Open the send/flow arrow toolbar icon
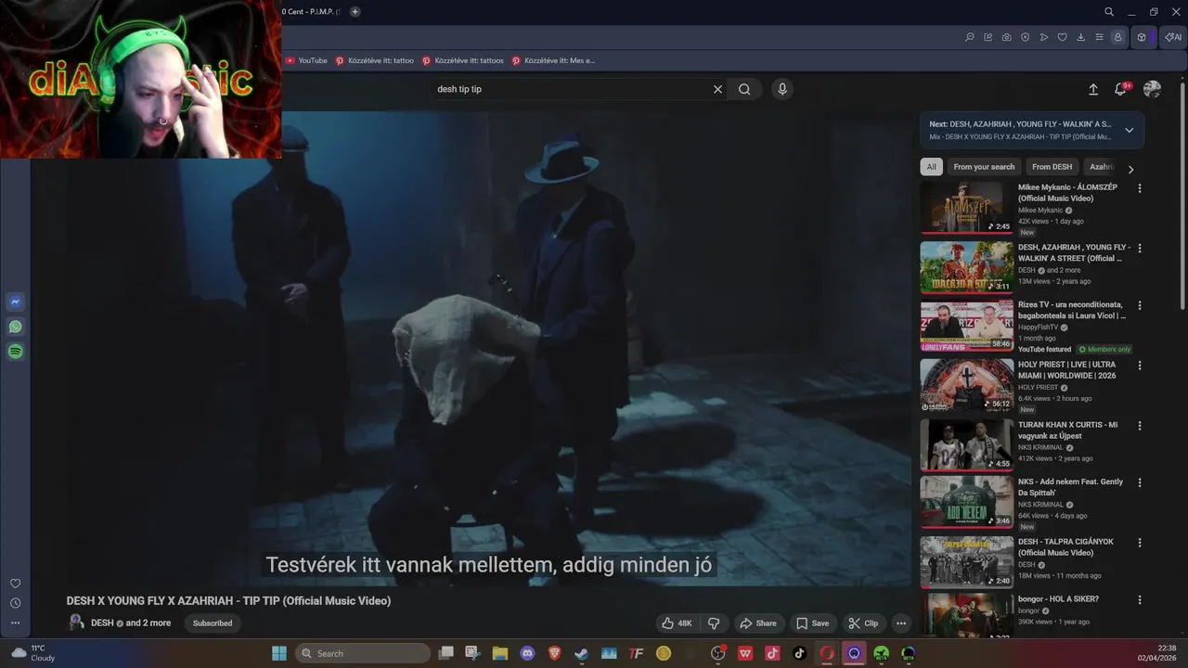The image size is (1188, 668). [x=1043, y=37]
